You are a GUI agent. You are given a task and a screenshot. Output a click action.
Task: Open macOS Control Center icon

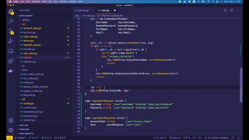tap(217, 2)
